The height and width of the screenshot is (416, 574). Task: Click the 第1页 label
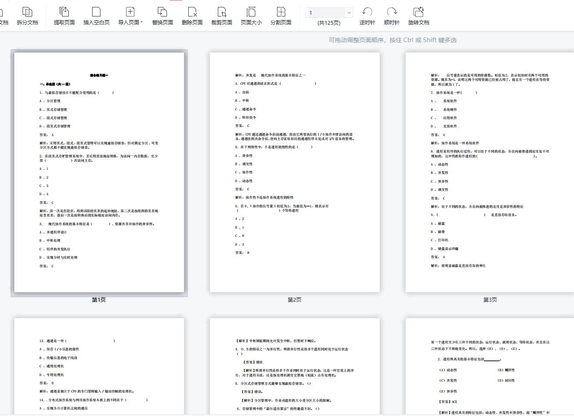click(99, 300)
